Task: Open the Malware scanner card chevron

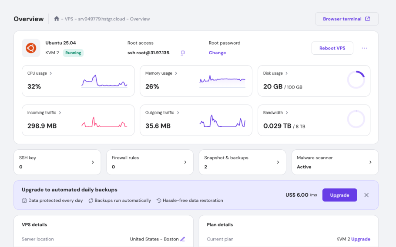Action: point(370,162)
